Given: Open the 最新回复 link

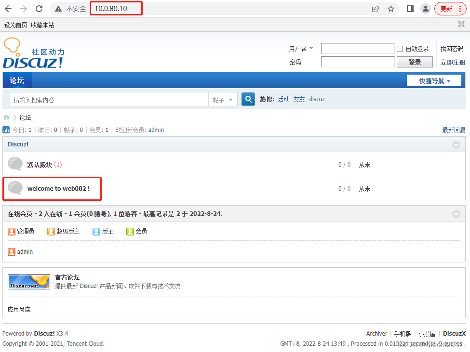Looking at the screenshot, I should (454, 130).
